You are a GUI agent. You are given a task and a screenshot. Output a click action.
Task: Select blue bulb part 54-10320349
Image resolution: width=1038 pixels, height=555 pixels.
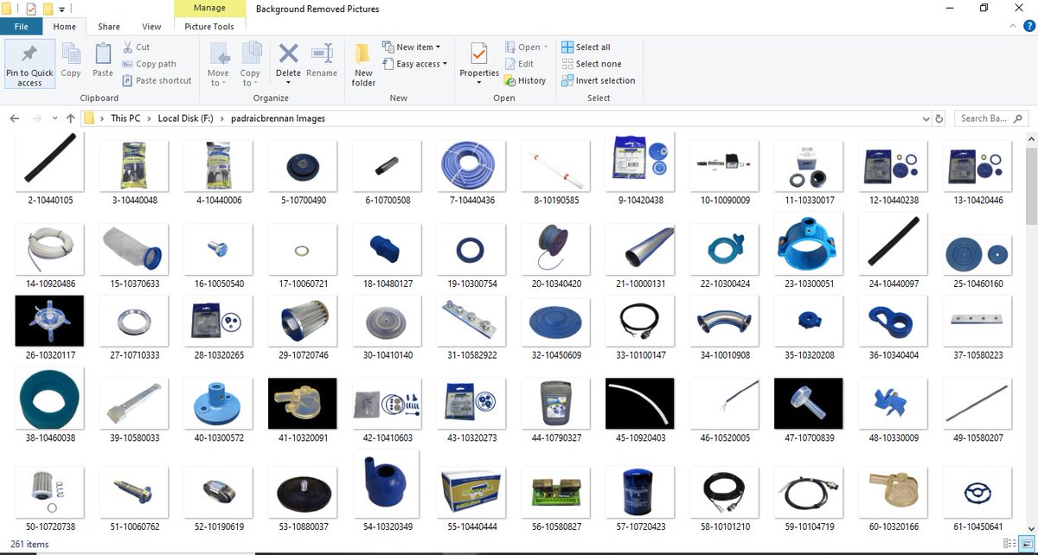click(x=388, y=484)
